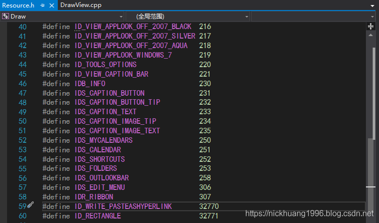The image size is (379, 223).
Task: Click the screwdriver quick action icon on line 59
Action: (x=31, y=204)
